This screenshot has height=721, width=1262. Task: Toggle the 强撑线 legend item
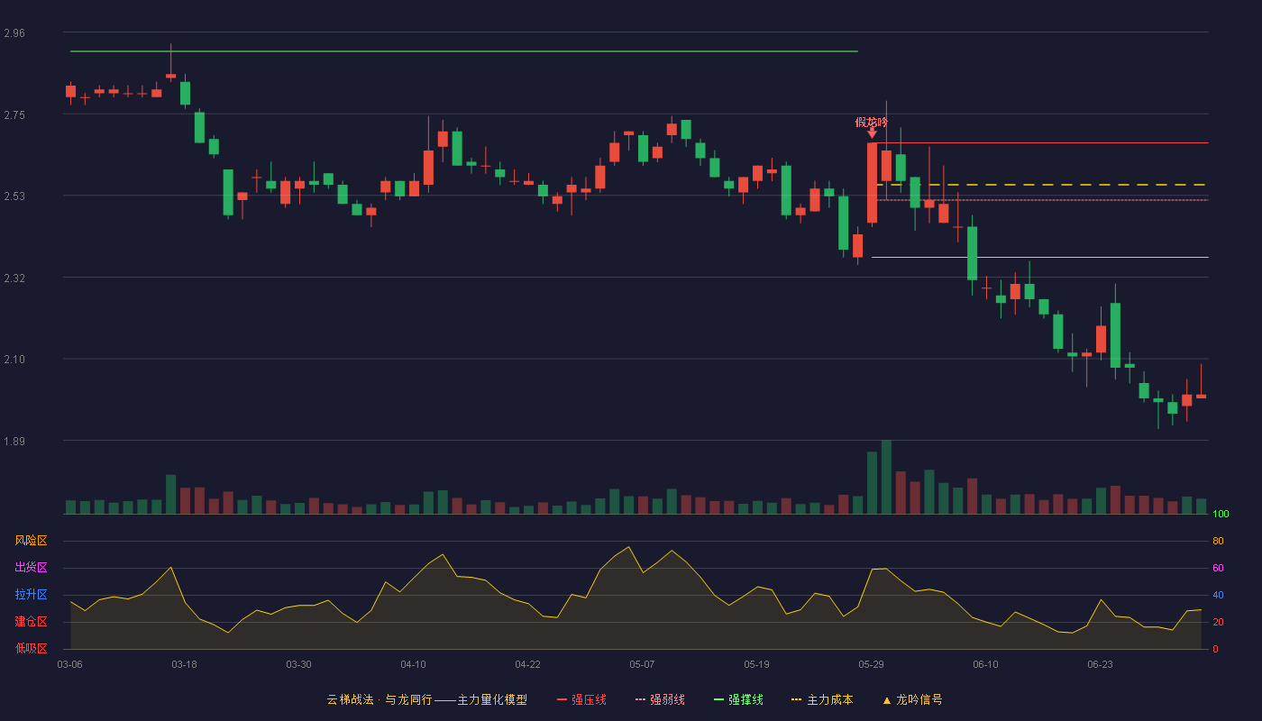tap(738, 699)
